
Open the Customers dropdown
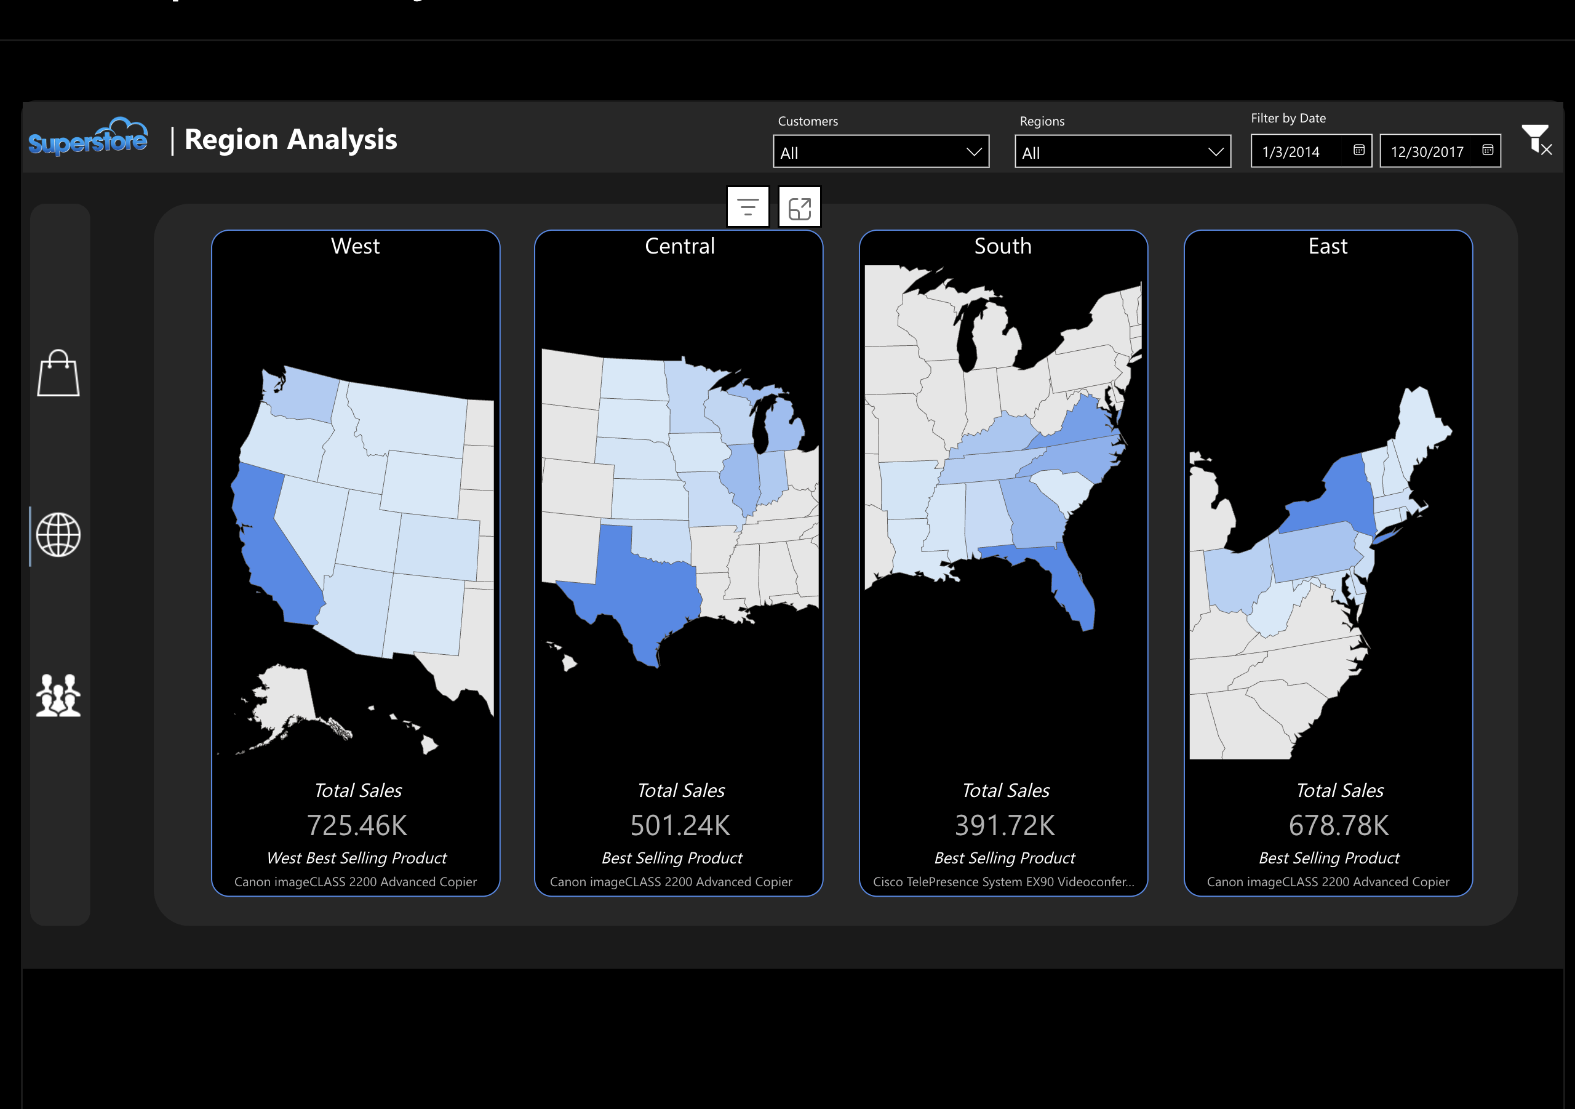tap(880, 151)
